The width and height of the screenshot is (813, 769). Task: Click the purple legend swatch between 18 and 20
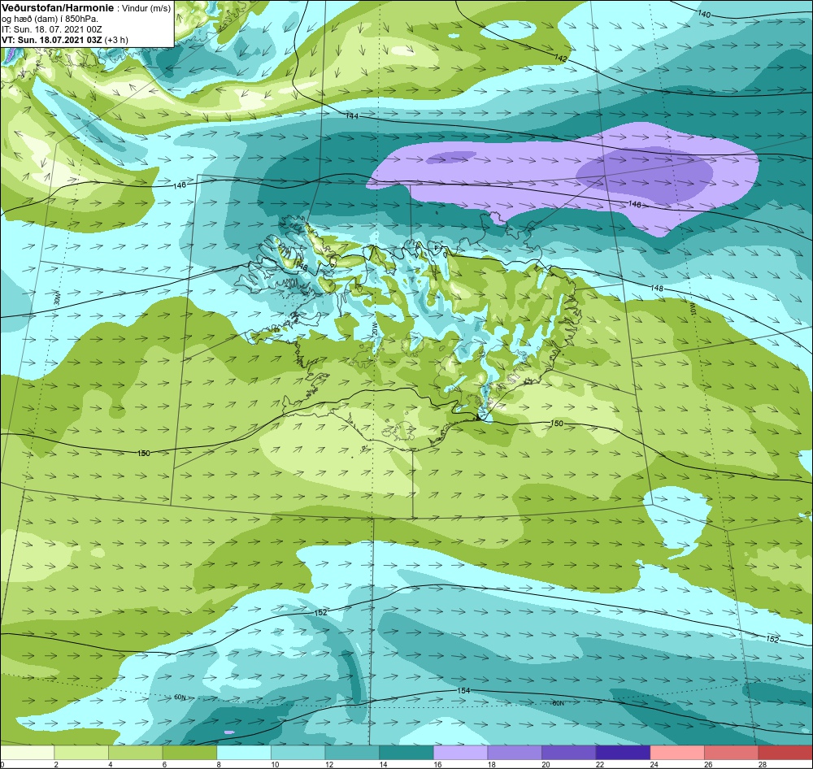coord(515,752)
